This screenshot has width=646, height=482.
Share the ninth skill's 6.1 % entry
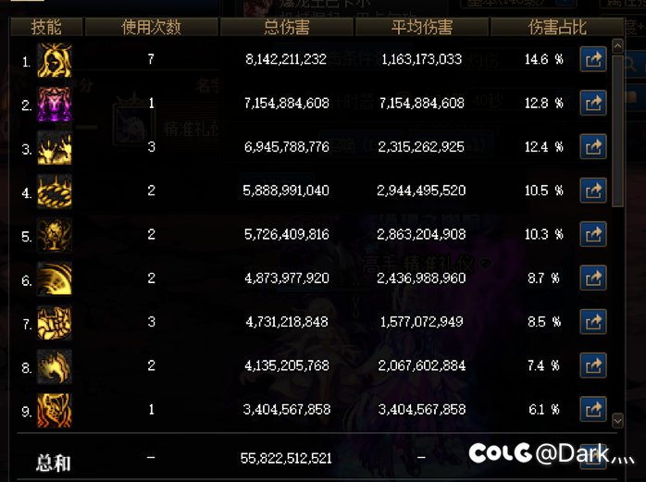(x=593, y=409)
